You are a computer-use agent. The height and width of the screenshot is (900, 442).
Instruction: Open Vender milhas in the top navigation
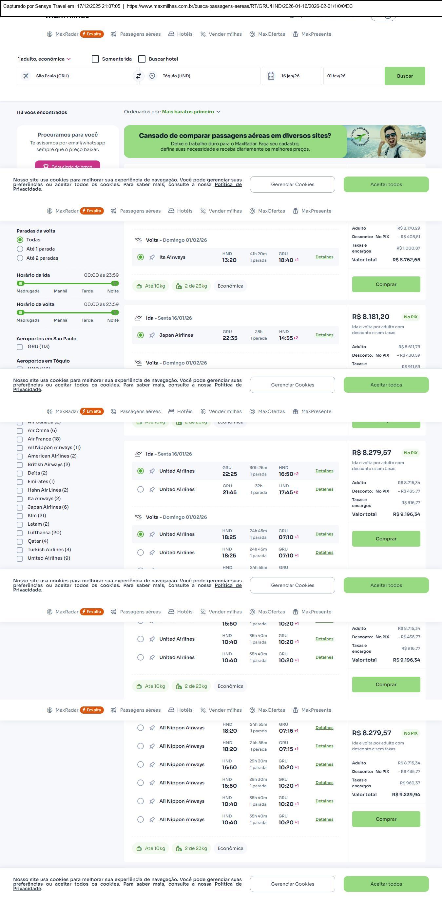pos(221,34)
